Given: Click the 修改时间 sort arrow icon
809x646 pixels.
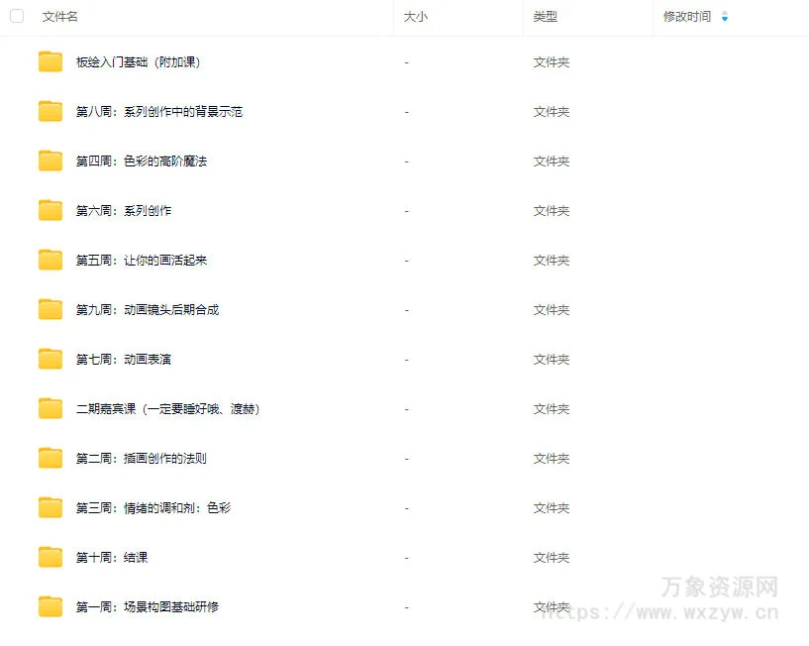Looking at the screenshot, I should [x=725, y=17].
